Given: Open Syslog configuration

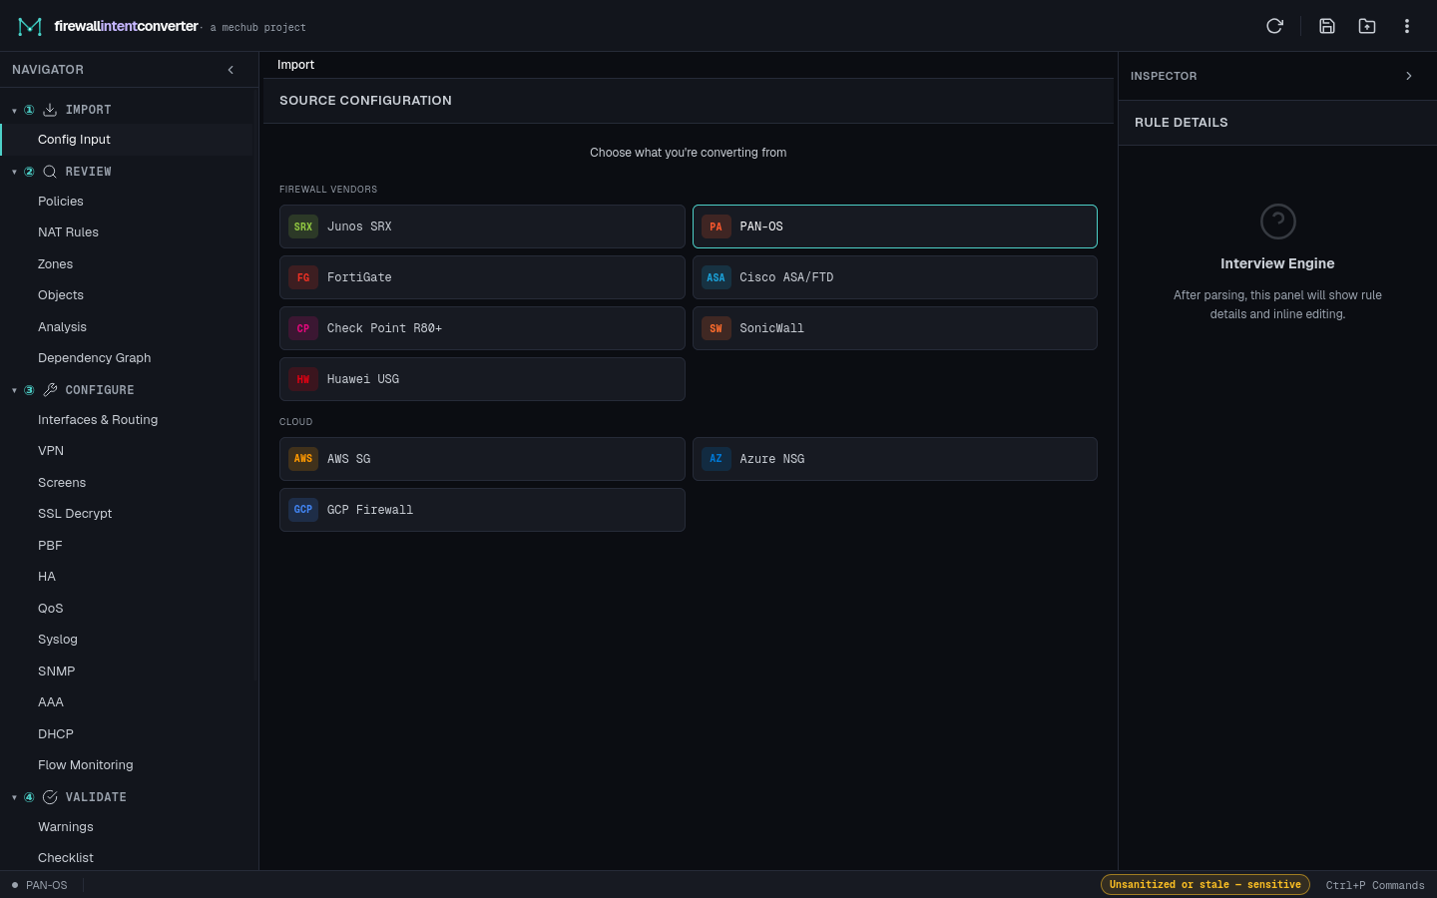Looking at the screenshot, I should pyautogui.click(x=130, y=640).
